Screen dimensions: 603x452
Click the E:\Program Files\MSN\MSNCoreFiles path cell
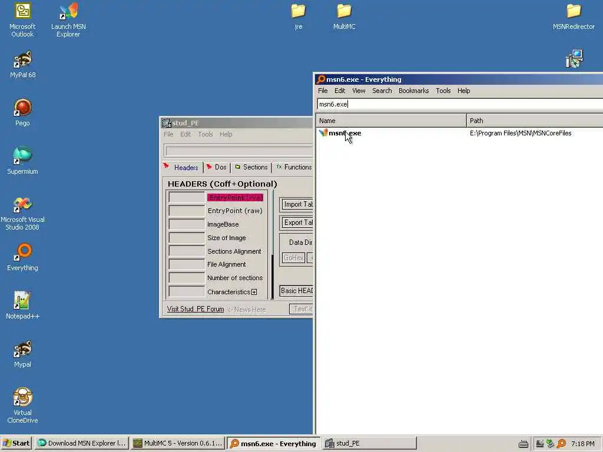521,133
